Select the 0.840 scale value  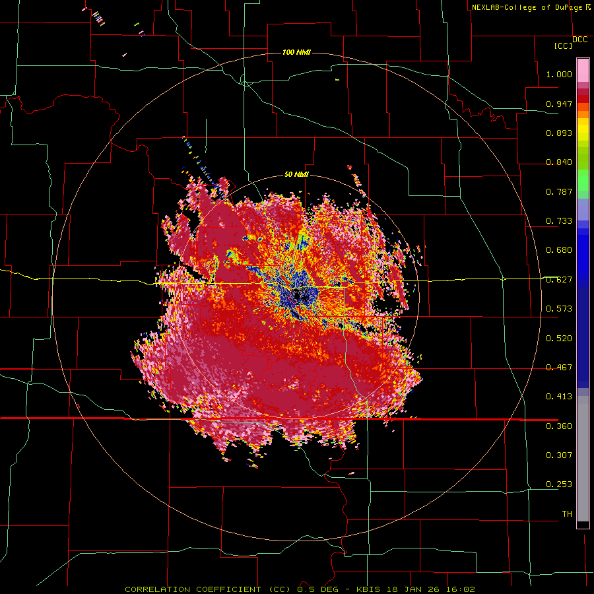[559, 162]
